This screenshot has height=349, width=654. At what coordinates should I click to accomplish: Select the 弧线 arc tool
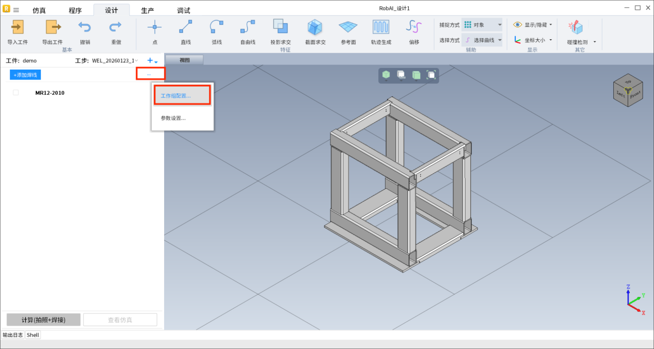click(217, 28)
